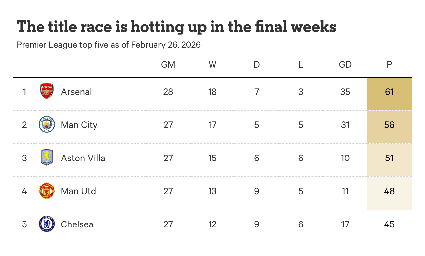The height and width of the screenshot is (256, 425).
Task: Open the Aston Villa team name
Action: 83,158
